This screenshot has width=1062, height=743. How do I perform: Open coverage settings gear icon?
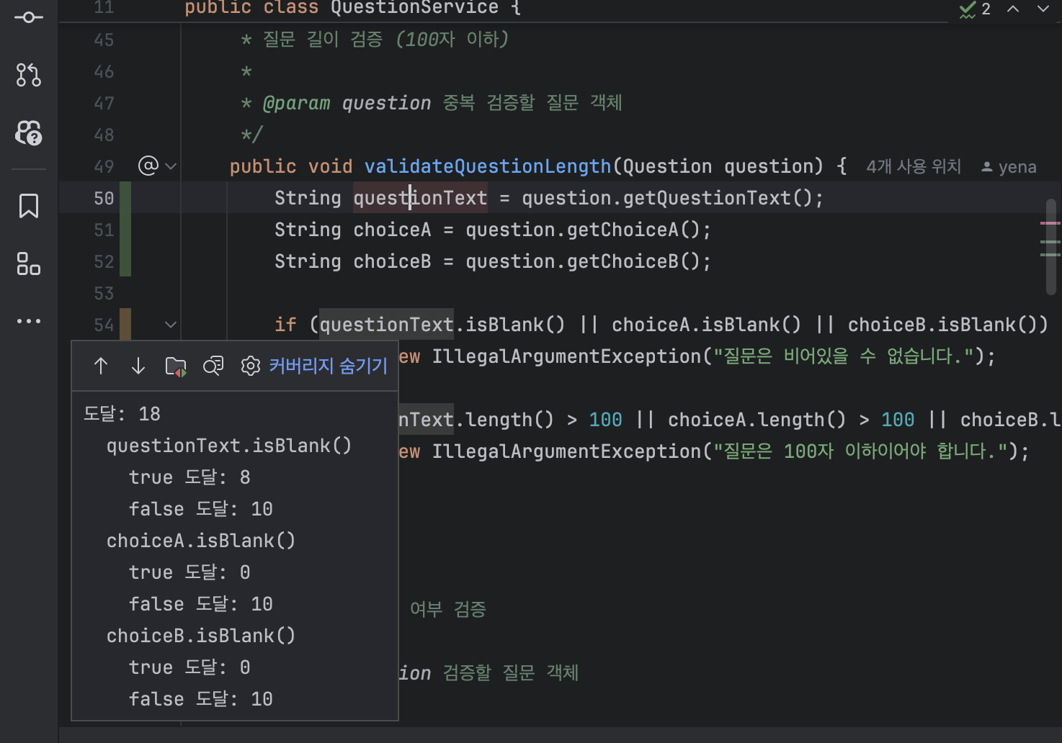[x=250, y=366]
